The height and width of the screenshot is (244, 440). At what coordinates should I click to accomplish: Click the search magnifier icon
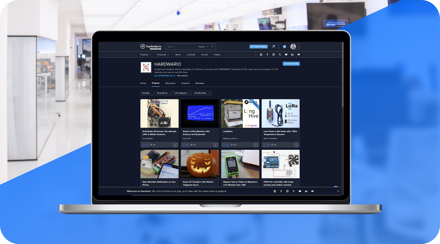(213, 47)
